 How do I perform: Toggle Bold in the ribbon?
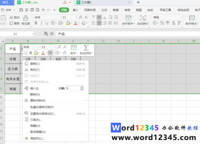36,23
